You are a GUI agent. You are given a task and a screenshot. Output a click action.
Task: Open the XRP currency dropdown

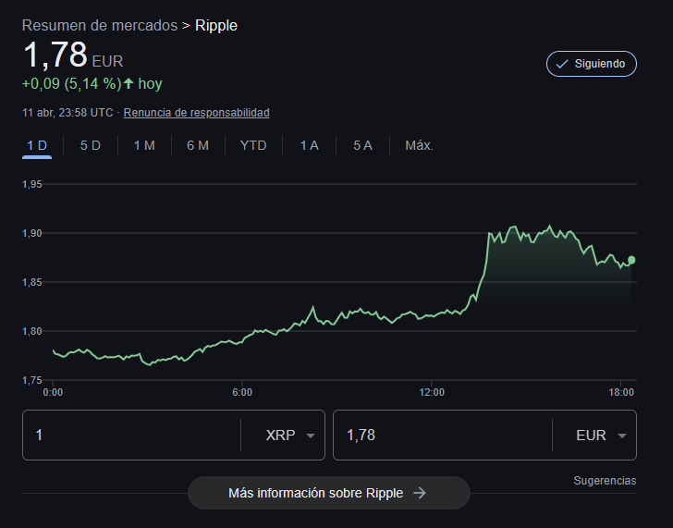point(290,435)
